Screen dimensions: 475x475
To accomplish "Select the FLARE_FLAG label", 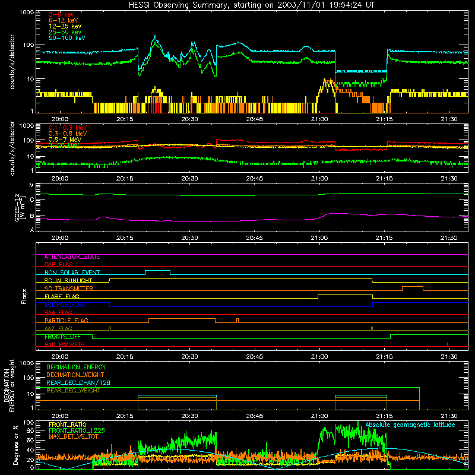I will point(62,296).
